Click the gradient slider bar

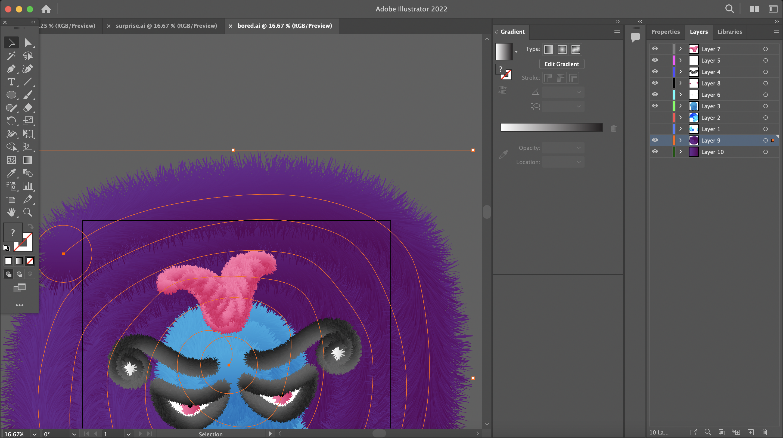coord(551,127)
